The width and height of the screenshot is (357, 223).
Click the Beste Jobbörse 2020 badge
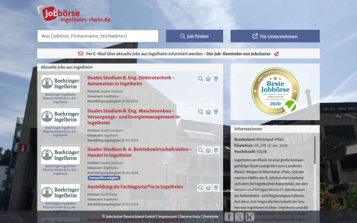[x=275, y=91]
